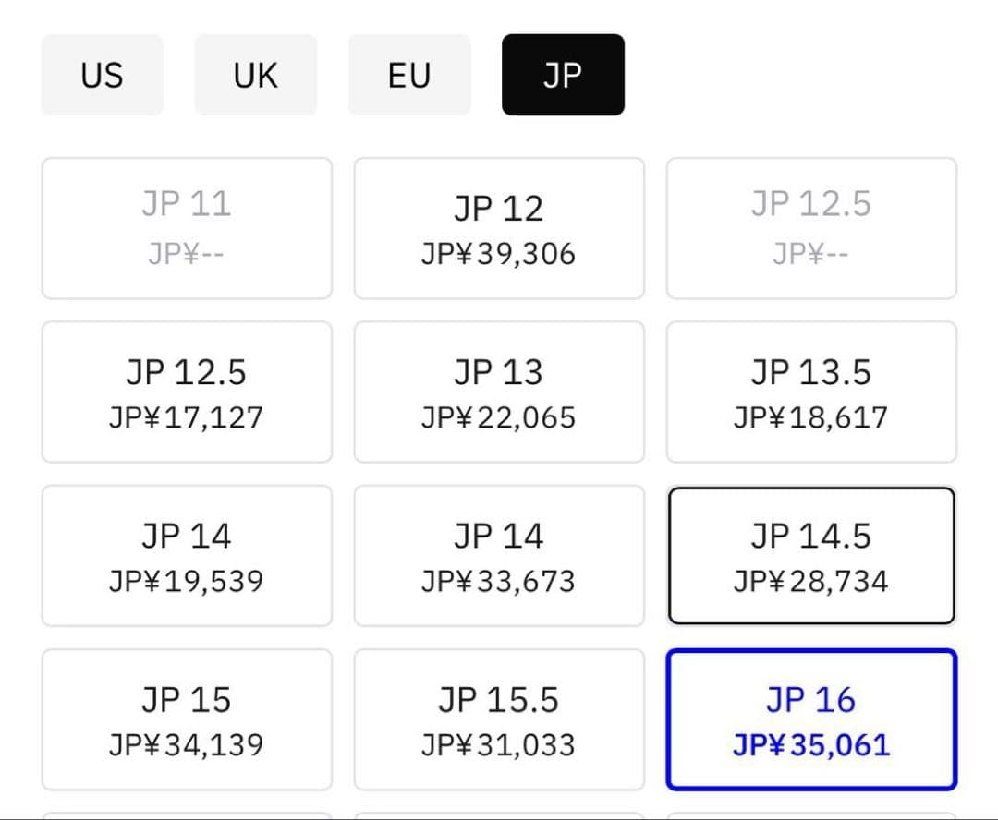
Task: Select the JP 15.5 size option
Action: [499, 719]
